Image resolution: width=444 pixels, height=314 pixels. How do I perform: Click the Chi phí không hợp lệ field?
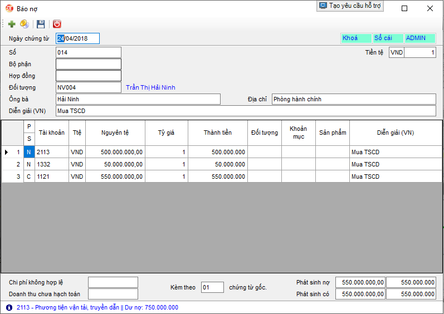coord(113,282)
